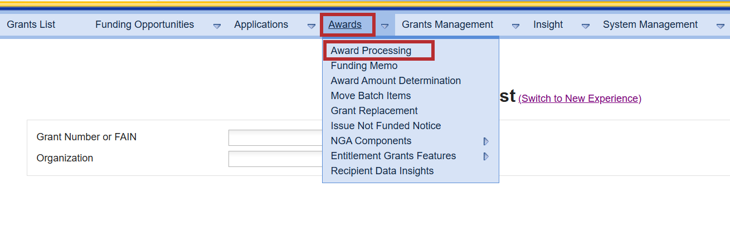Image resolution: width=730 pixels, height=226 pixels.
Task: Open the Grants Management menu
Action: point(447,24)
